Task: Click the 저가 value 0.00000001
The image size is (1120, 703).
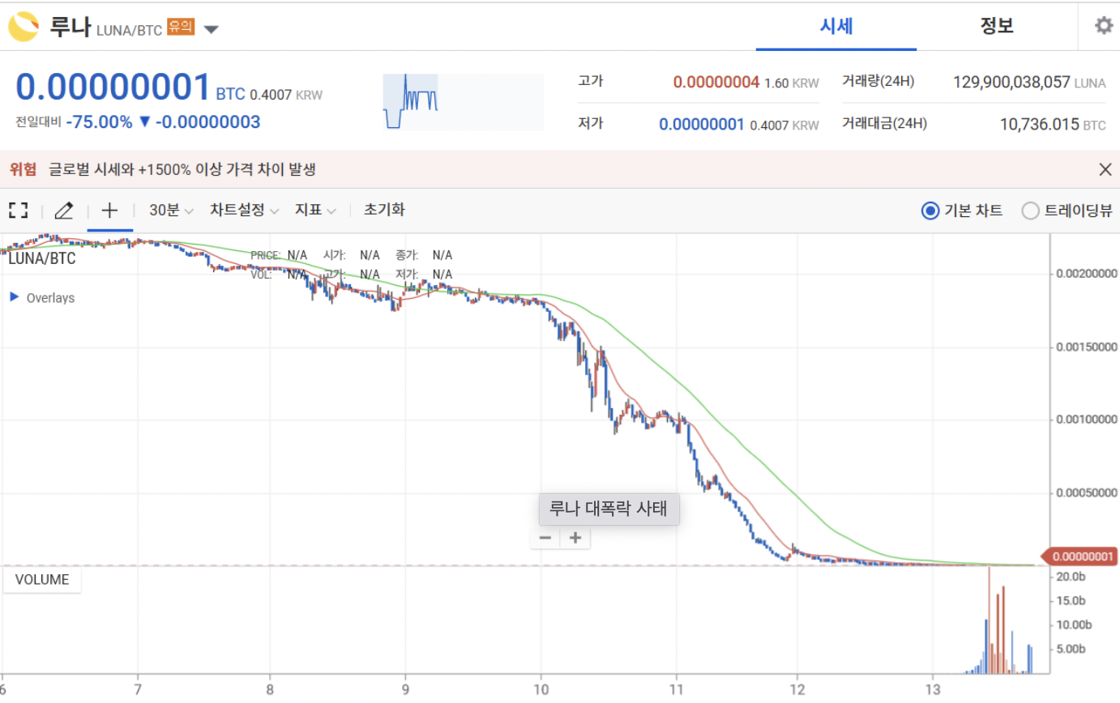Action: tap(702, 125)
